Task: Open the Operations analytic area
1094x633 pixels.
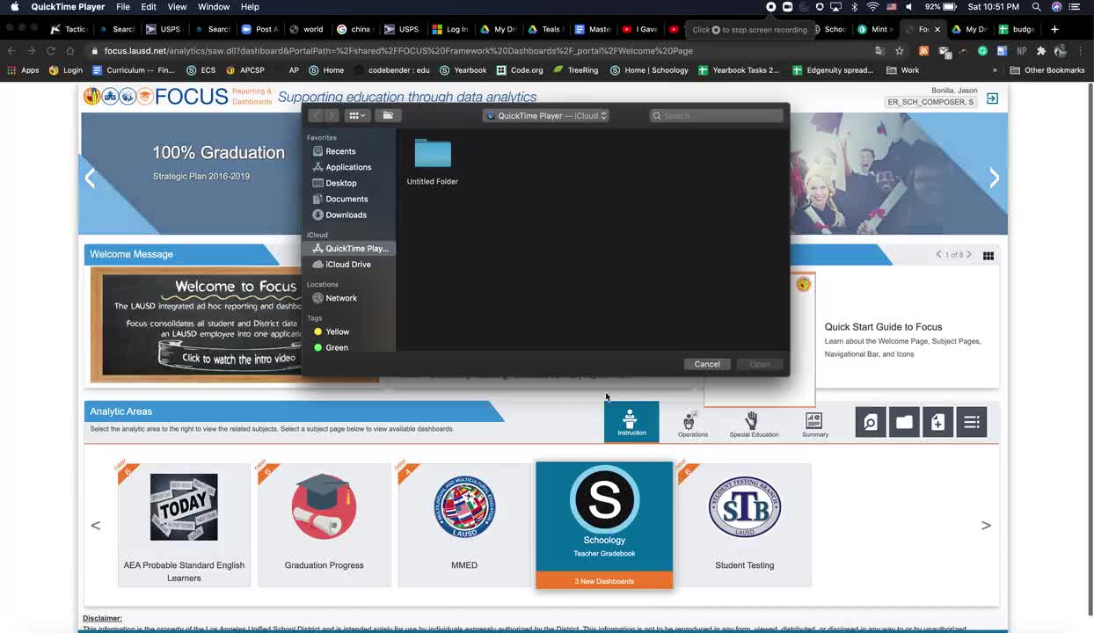Action: (692, 423)
